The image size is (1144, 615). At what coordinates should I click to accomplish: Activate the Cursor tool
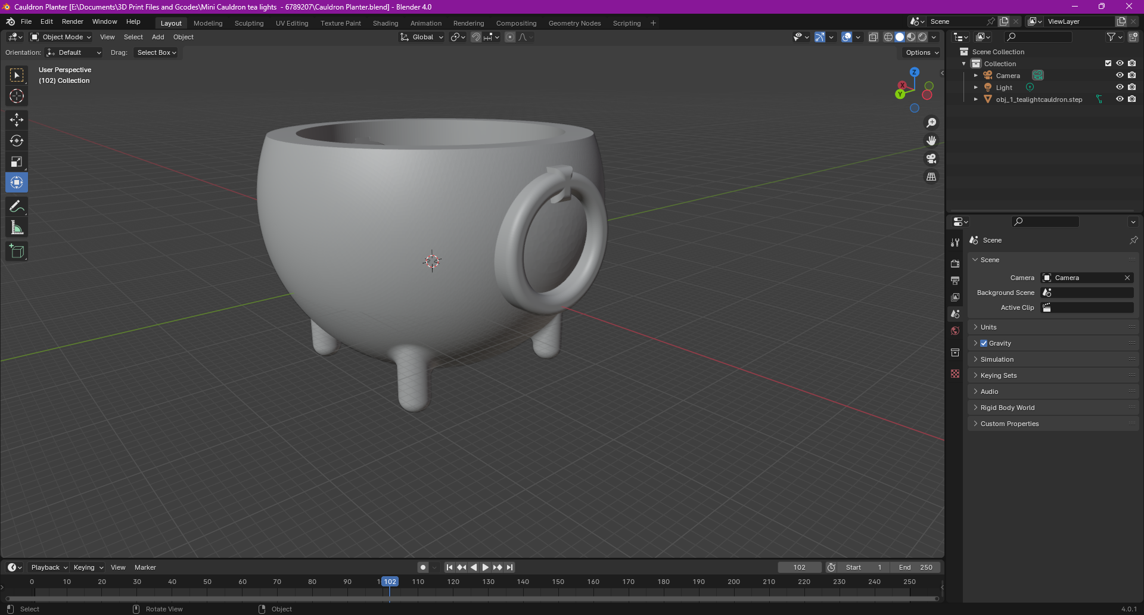tap(17, 96)
